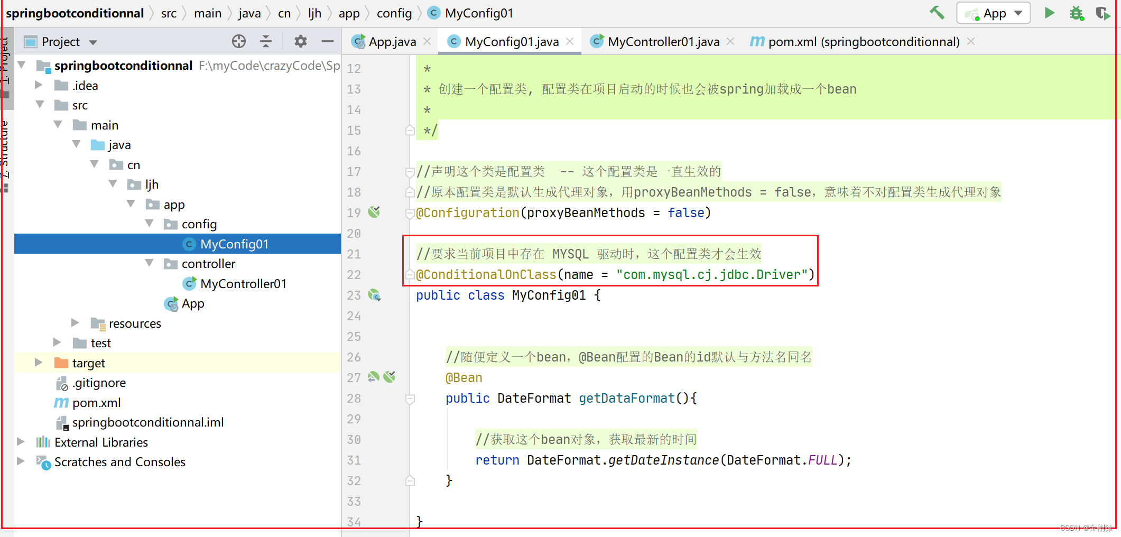Hide the Project tool window with minimize icon
Viewport: 1121px width, 537px height.
click(x=328, y=41)
